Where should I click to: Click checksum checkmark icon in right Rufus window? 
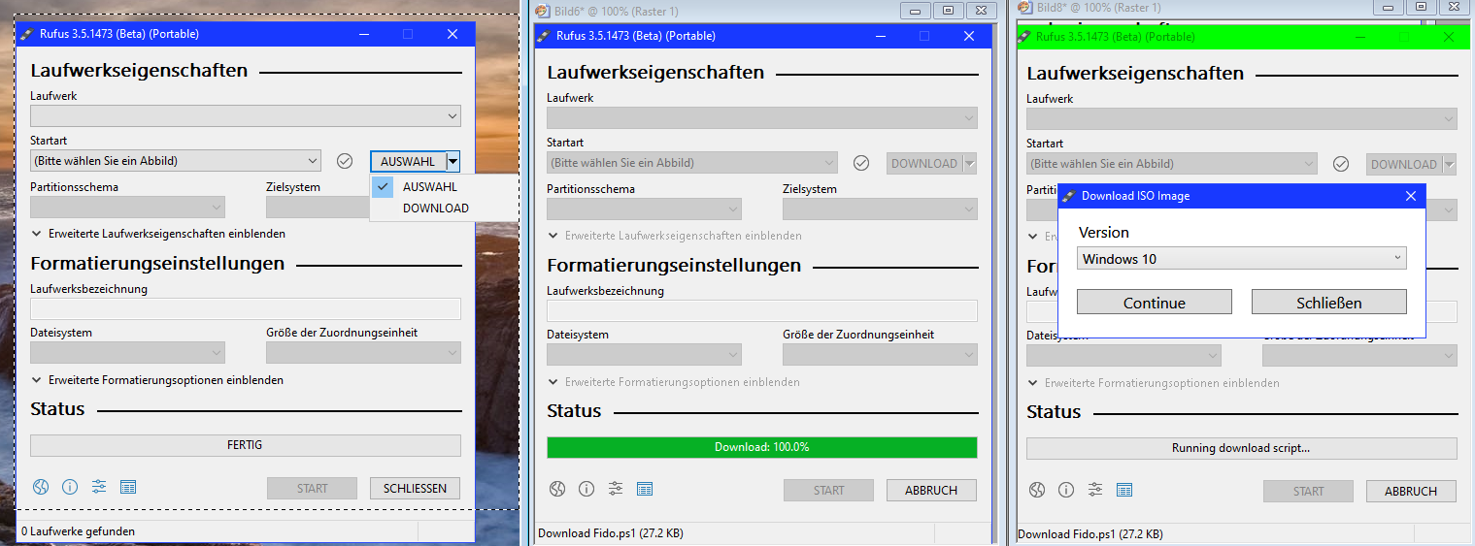tap(1341, 164)
